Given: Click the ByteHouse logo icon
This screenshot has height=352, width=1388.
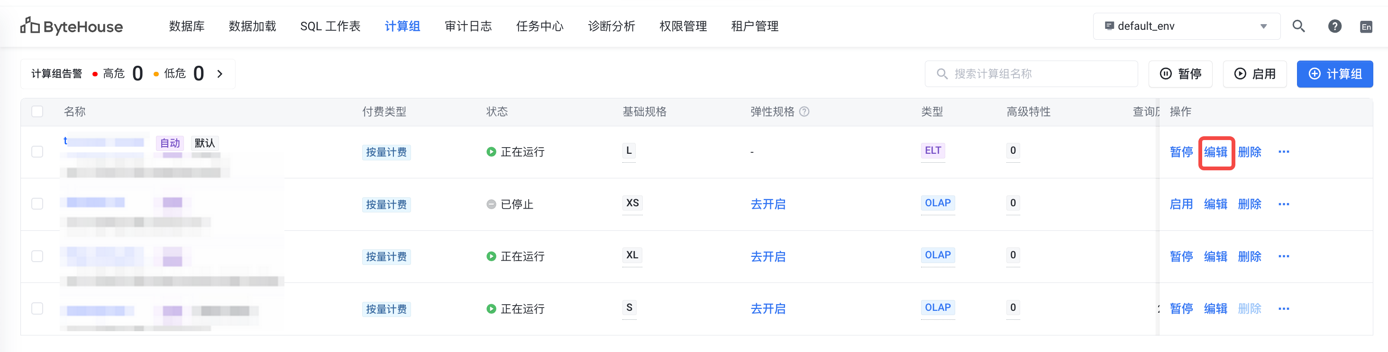Looking at the screenshot, I should (x=30, y=25).
